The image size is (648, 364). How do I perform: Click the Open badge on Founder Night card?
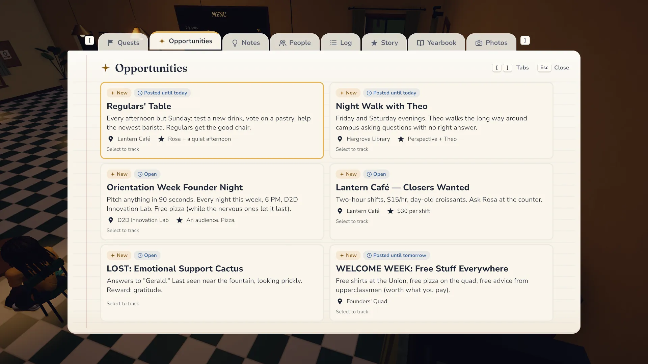(147, 174)
